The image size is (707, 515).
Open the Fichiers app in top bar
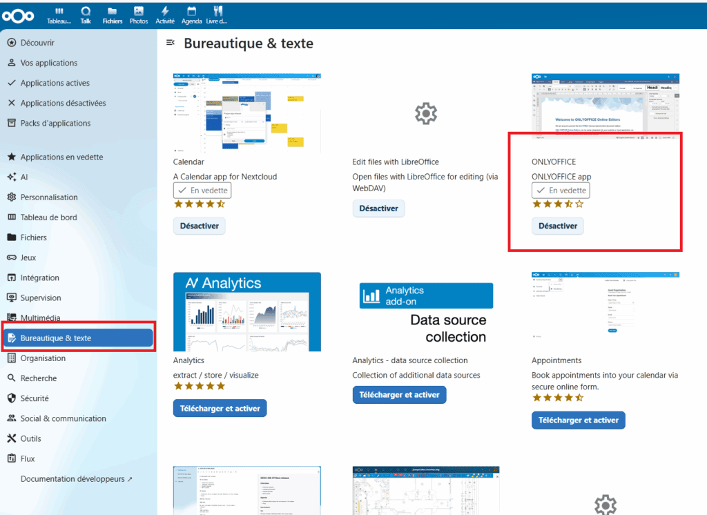click(112, 15)
